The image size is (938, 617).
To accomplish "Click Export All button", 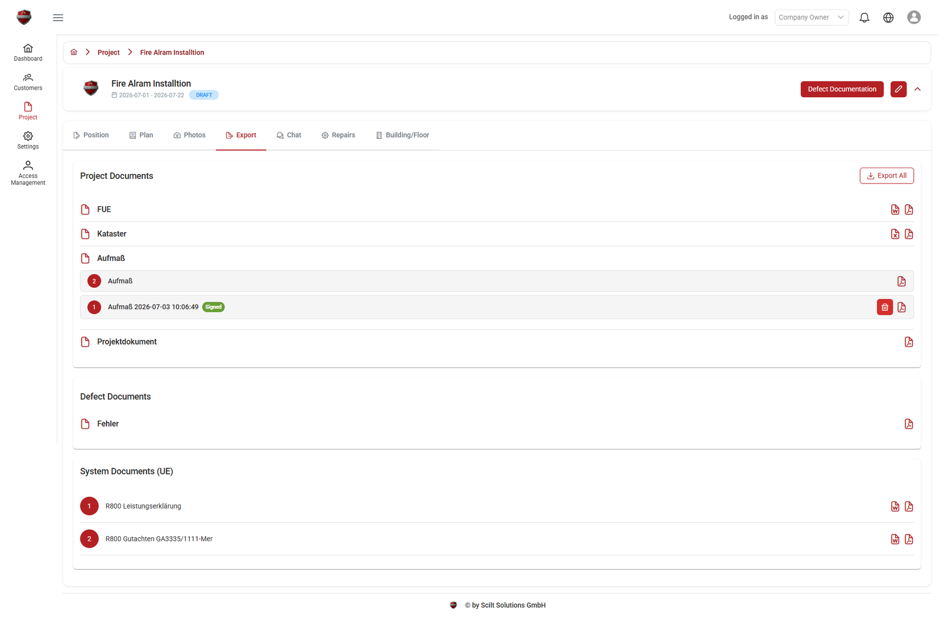I will (886, 176).
